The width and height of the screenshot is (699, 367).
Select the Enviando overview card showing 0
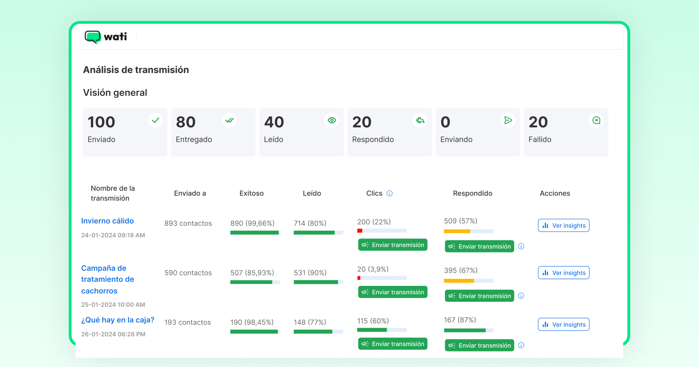pyautogui.click(x=478, y=132)
